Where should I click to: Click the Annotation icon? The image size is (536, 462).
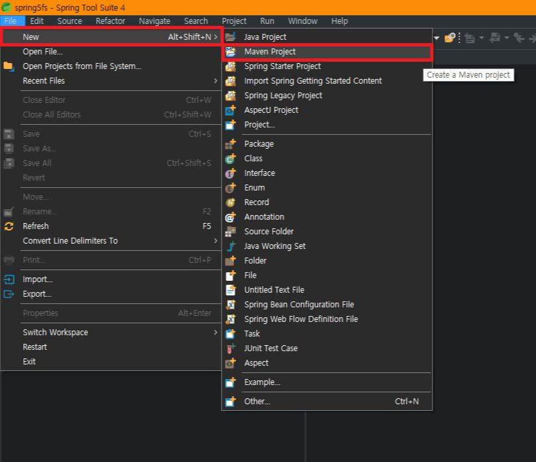click(x=231, y=217)
